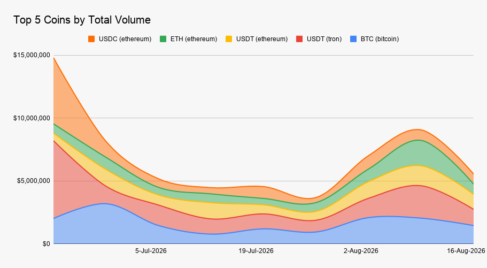Click the $5,000,000 y-axis label
This screenshot has width=487, height=268.
pos(33,181)
